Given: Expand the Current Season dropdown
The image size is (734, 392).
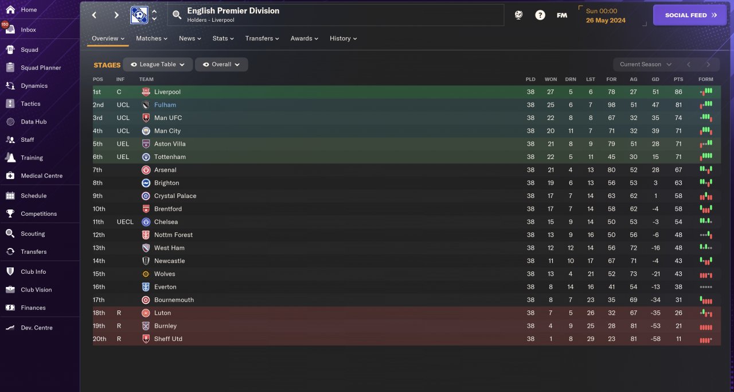Looking at the screenshot, I should (645, 64).
